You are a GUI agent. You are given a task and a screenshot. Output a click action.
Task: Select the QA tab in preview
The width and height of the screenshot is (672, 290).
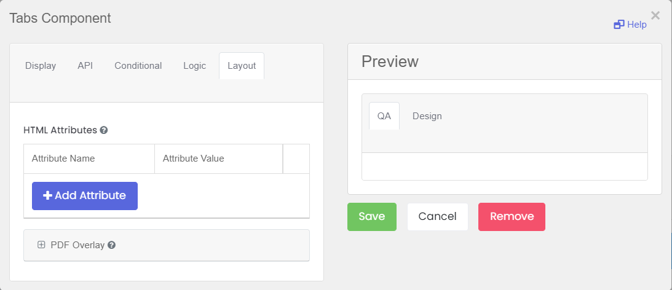coord(384,116)
